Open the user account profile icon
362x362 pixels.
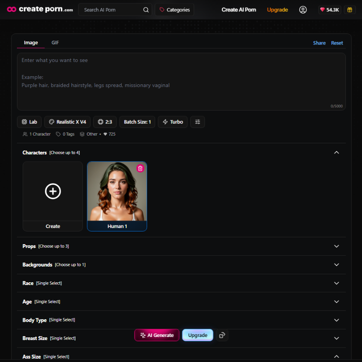pyautogui.click(x=303, y=10)
